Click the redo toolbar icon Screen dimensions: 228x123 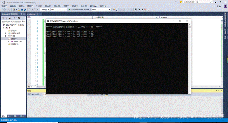[x=35, y=9]
